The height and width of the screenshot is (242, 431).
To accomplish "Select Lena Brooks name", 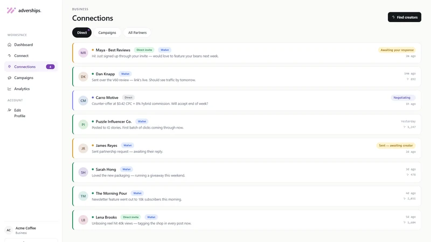I will [106, 217].
